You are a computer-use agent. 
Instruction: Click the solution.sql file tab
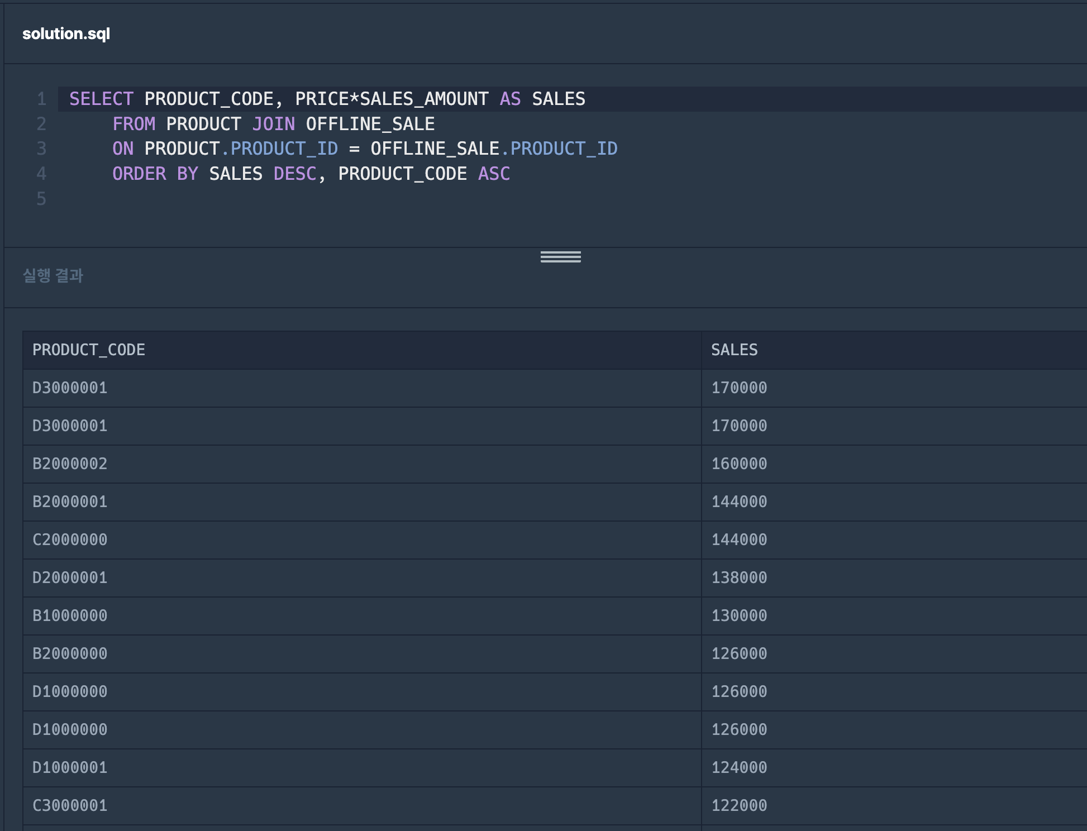[66, 34]
